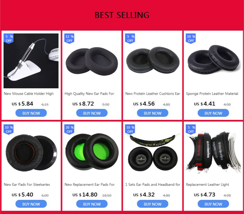Click the 5% OFF badge on Steelseries headbands

(x=191, y=129)
